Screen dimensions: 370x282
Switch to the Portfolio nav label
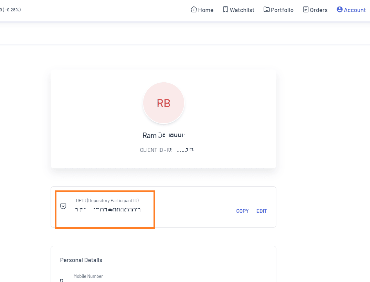(282, 10)
